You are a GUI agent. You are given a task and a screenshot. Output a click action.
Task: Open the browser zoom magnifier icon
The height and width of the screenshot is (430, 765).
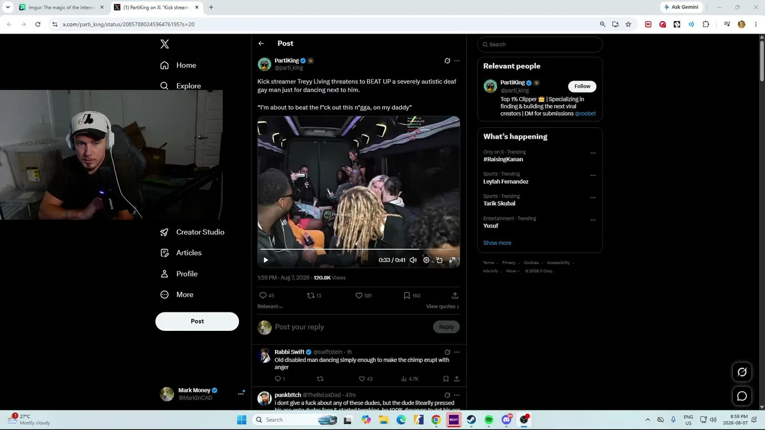[602, 24]
